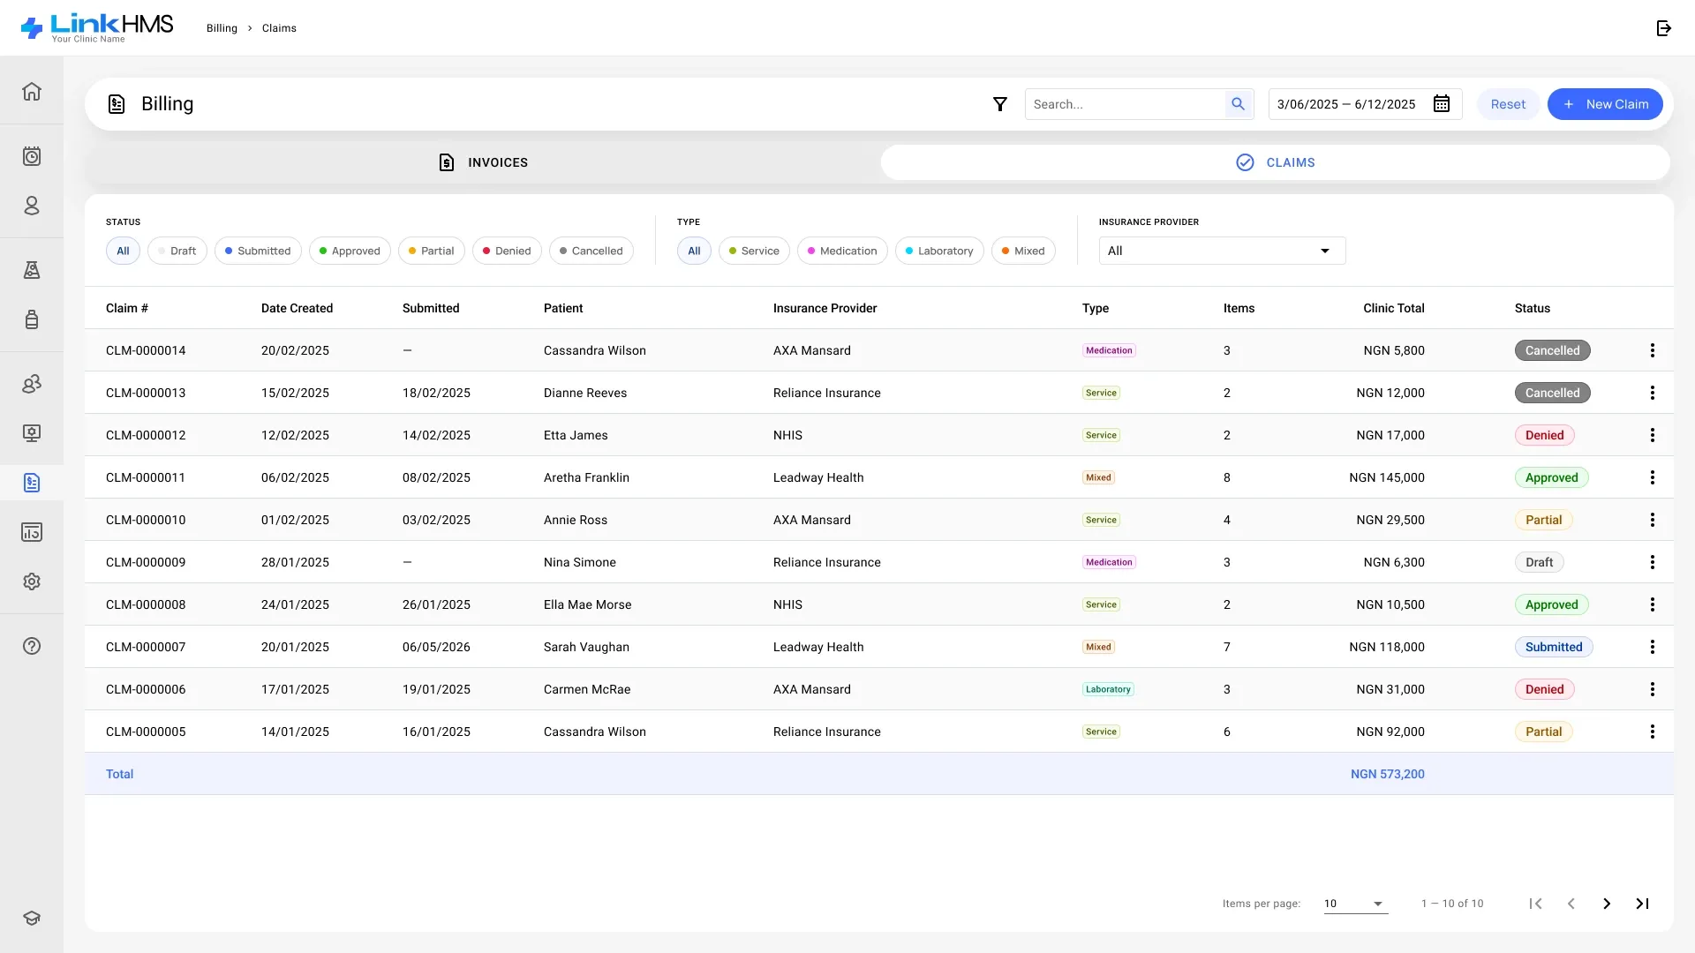This screenshot has width=1695, height=953.
Task: Open the reports chart sidebar icon
Action: point(32,532)
